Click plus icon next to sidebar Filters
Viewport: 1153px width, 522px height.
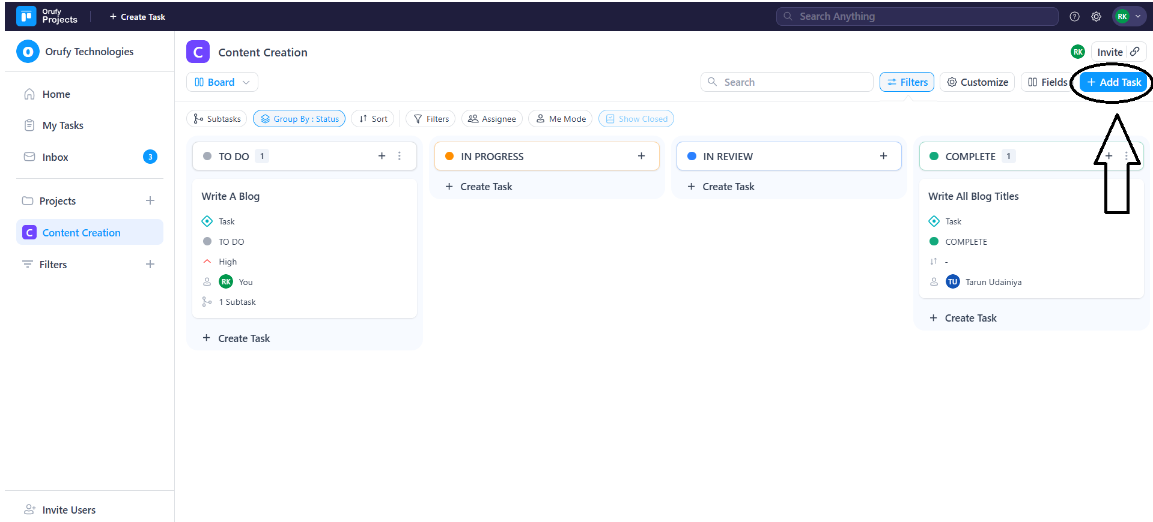coord(150,264)
